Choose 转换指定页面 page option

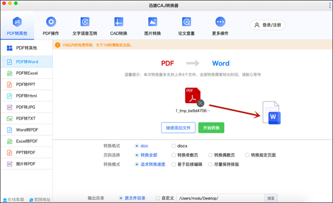click(x=247, y=155)
